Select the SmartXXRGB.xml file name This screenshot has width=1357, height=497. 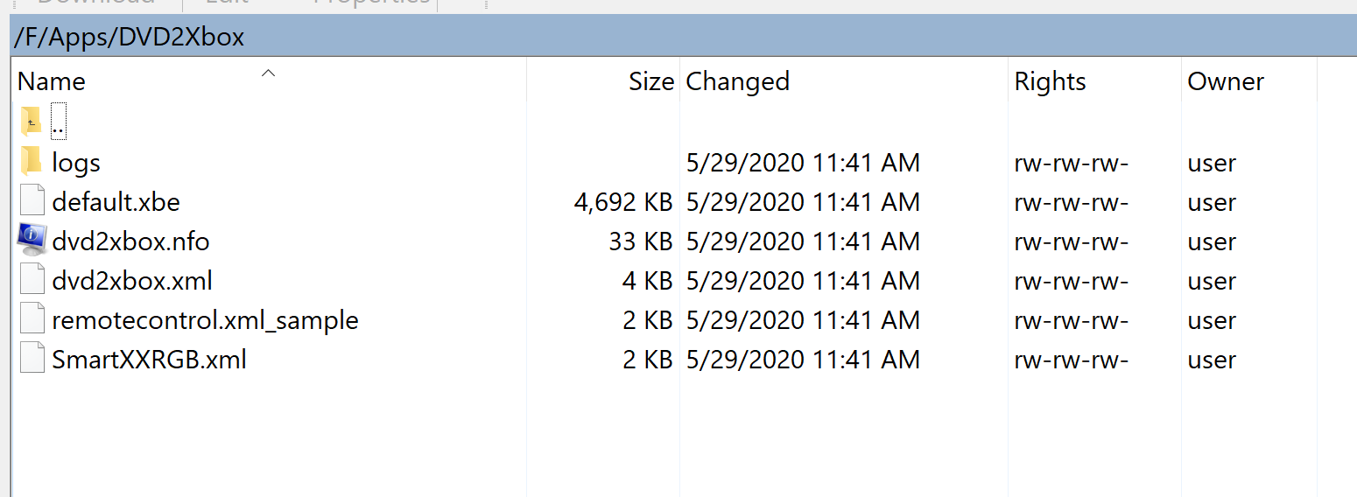coord(149,360)
